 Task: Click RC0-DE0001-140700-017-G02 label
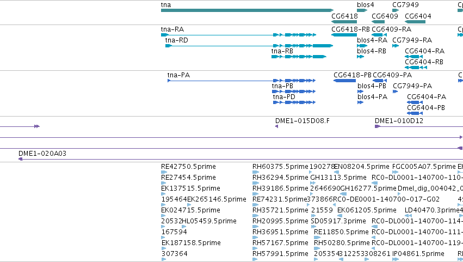pos(386,199)
